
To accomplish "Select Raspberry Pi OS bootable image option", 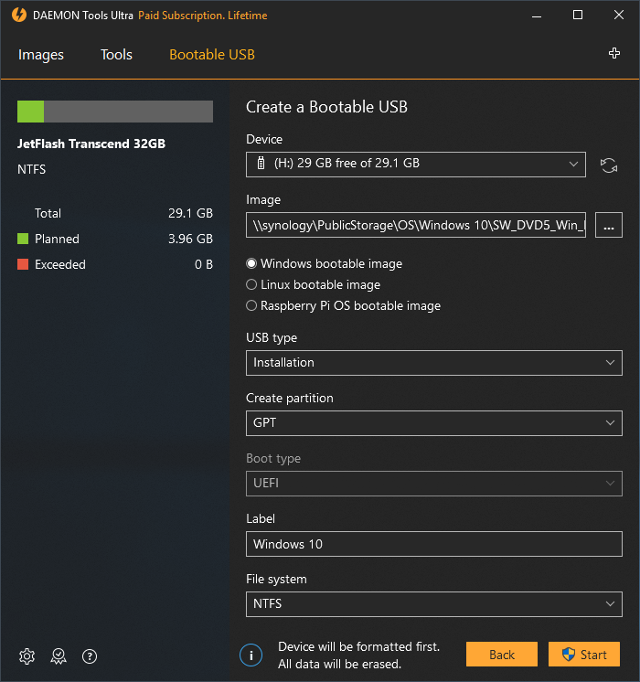I will point(343,305).
